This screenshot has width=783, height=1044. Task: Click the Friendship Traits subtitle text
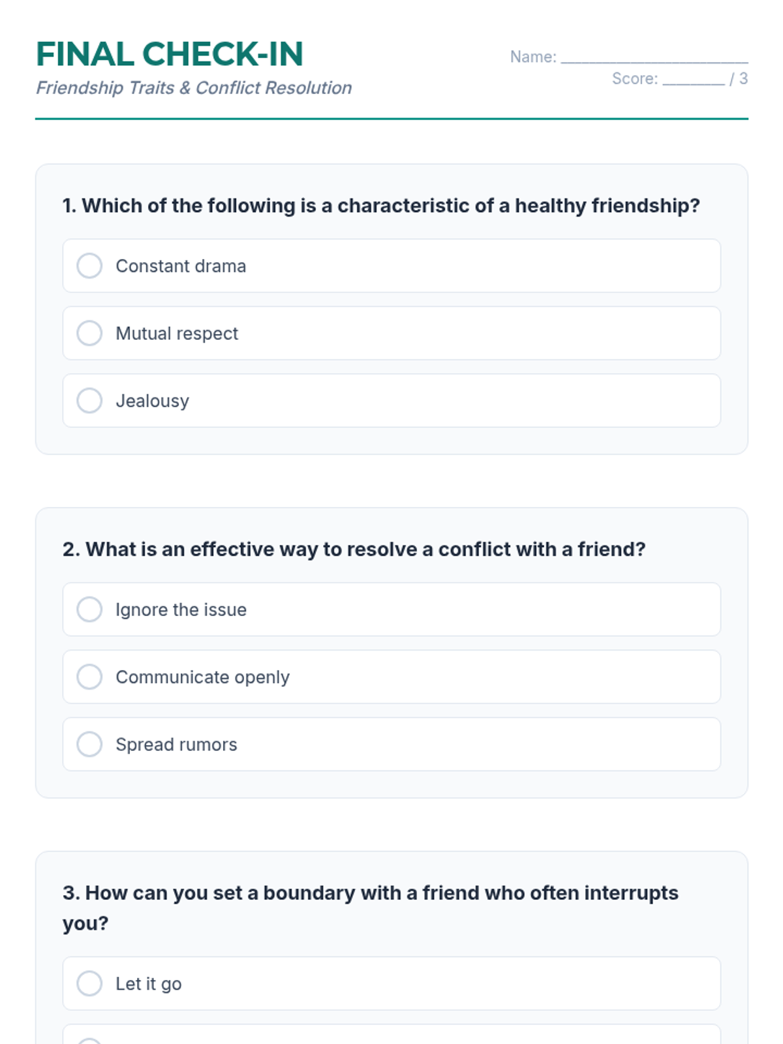tap(194, 88)
